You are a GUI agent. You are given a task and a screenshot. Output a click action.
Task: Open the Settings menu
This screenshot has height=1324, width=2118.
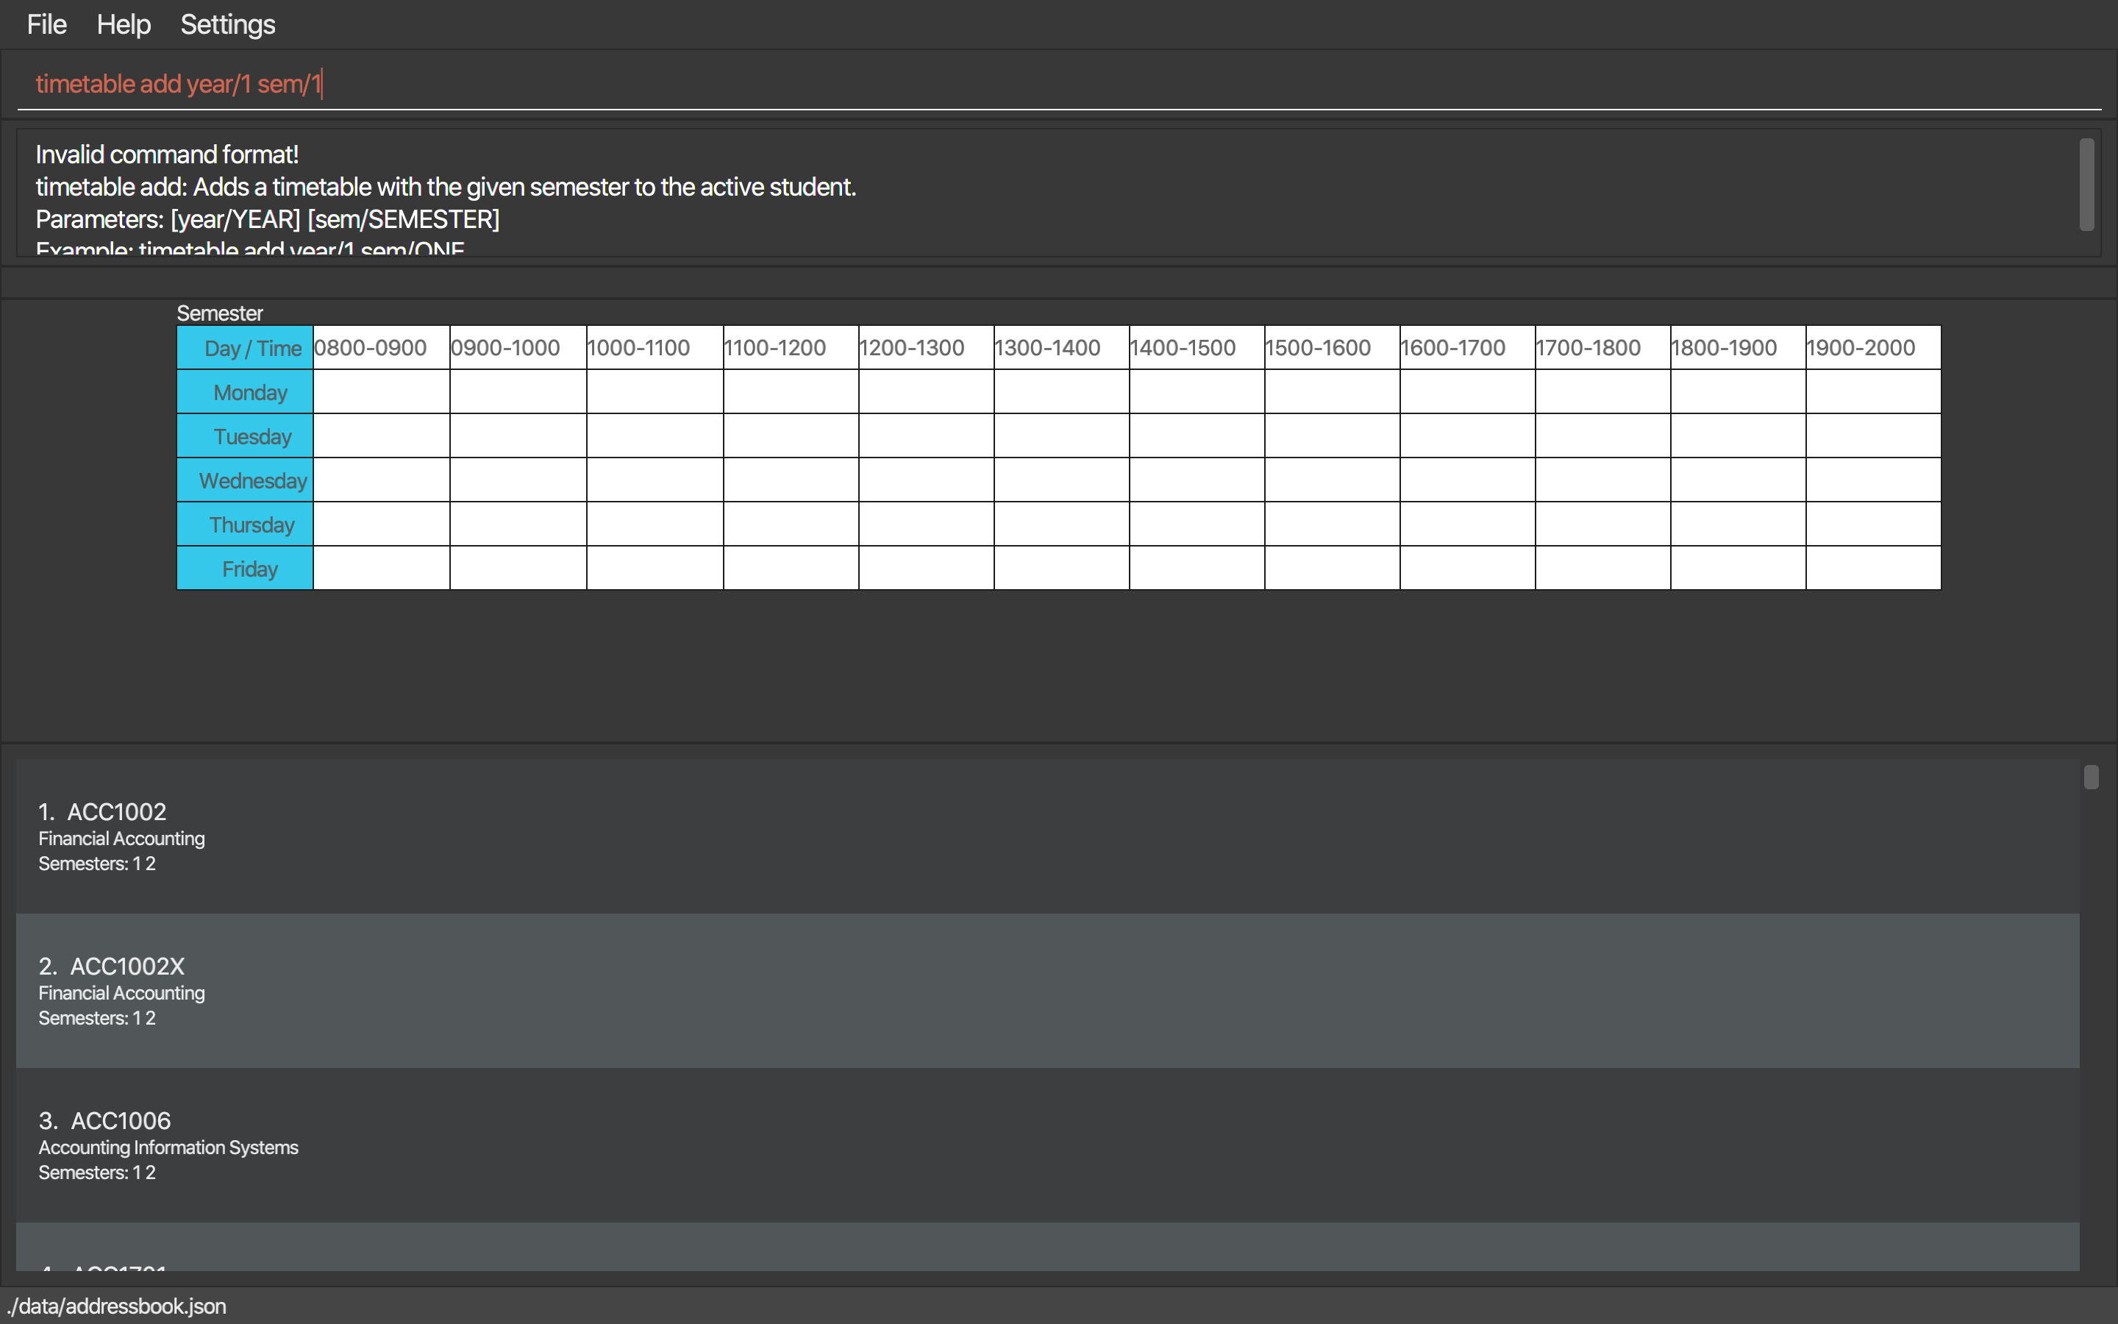tap(227, 24)
